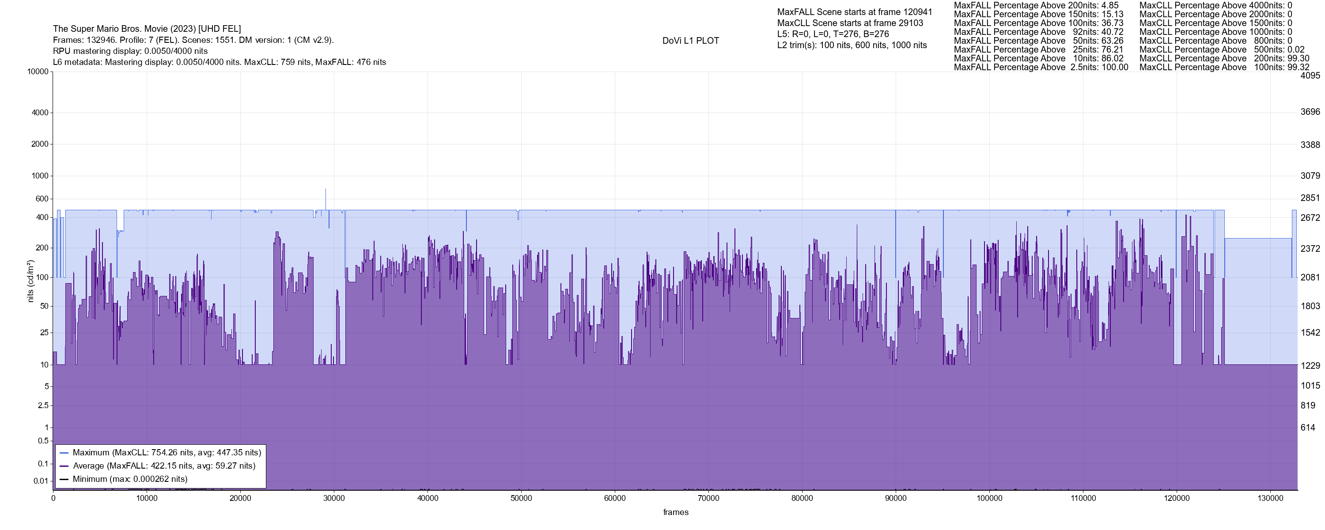Click the 'frames' x-axis label

675,512
